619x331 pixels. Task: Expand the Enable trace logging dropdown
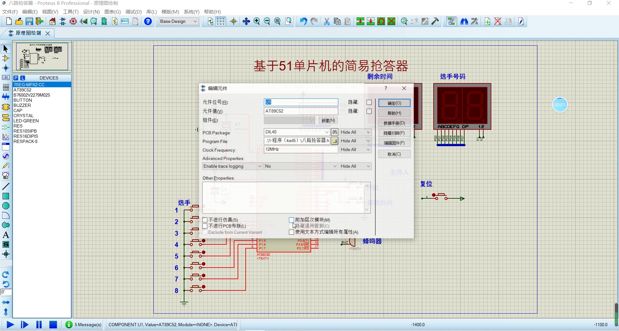pyautogui.click(x=260, y=166)
